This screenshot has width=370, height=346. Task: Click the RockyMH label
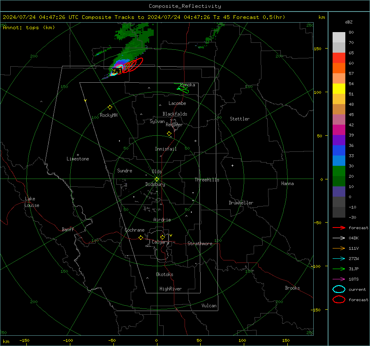(109, 115)
